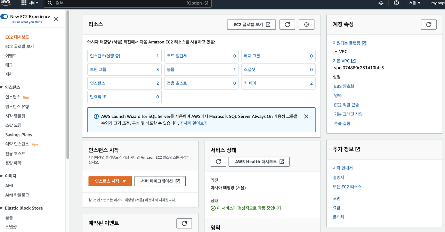Open 인스턴스 유형 in the sidebar
Screen dimensions: 445x232
(x=17, y=107)
